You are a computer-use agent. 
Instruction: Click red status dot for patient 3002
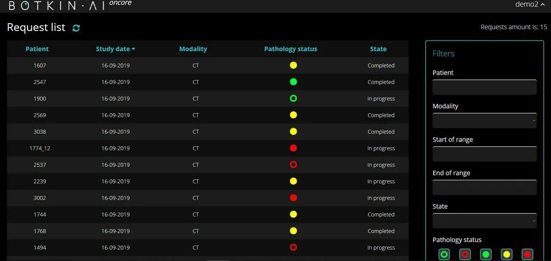pyautogui.click(x=293, y=198)
